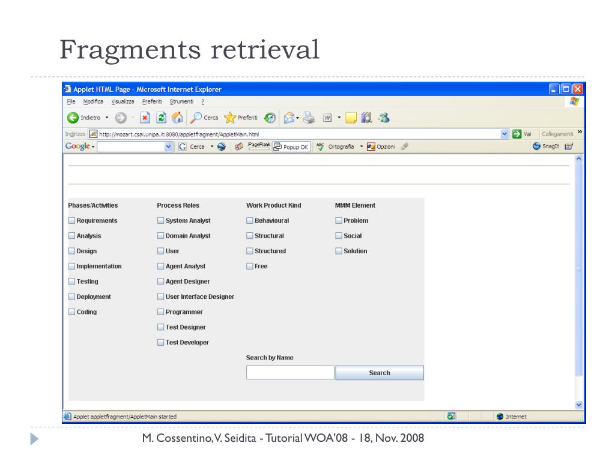The width and height of the screenshot is (615, 461).
Task: Expand the Google Cerca dropdown arrow
Action: pos(212,146)
